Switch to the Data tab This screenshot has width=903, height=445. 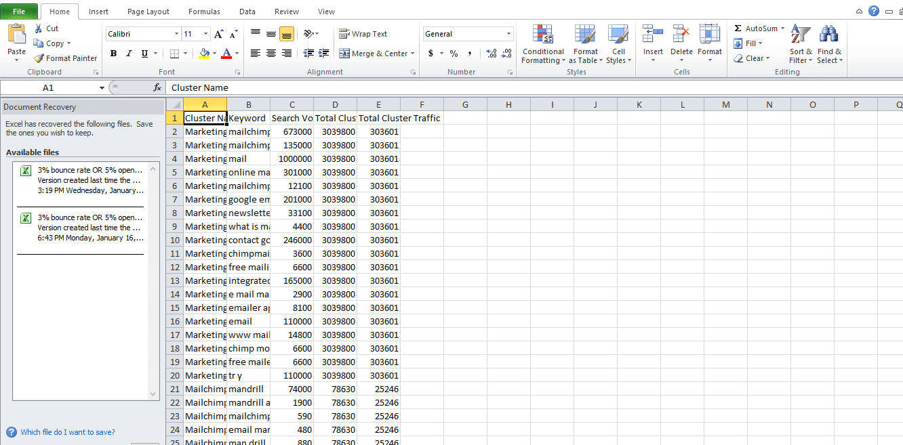247,12
